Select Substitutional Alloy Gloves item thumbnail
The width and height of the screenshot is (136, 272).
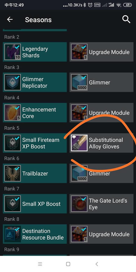click(79, 143)
